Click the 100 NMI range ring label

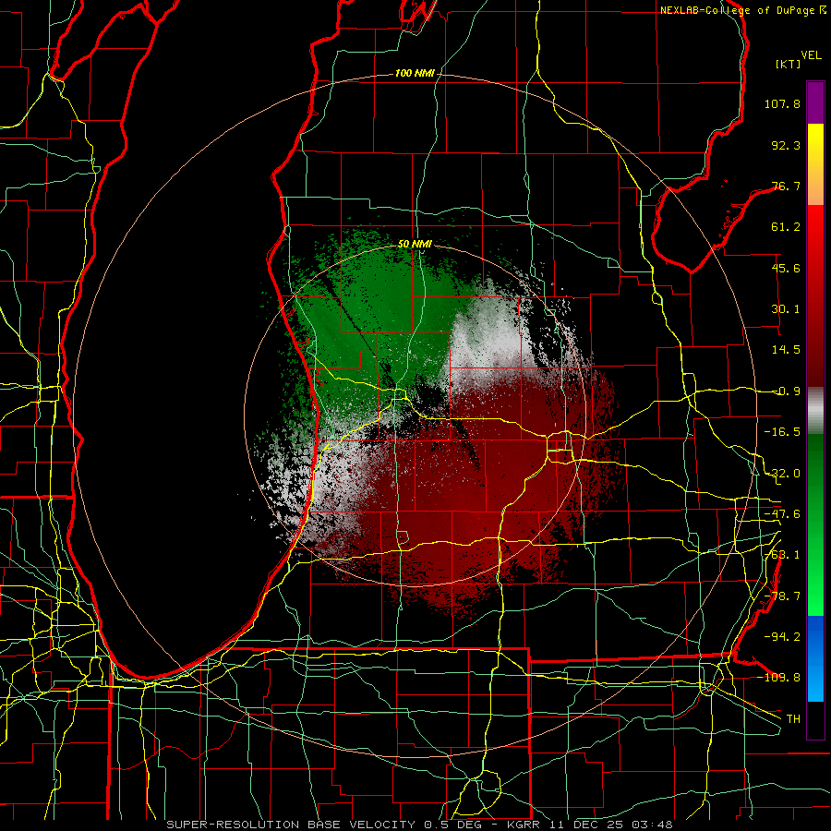pos(415,73)
